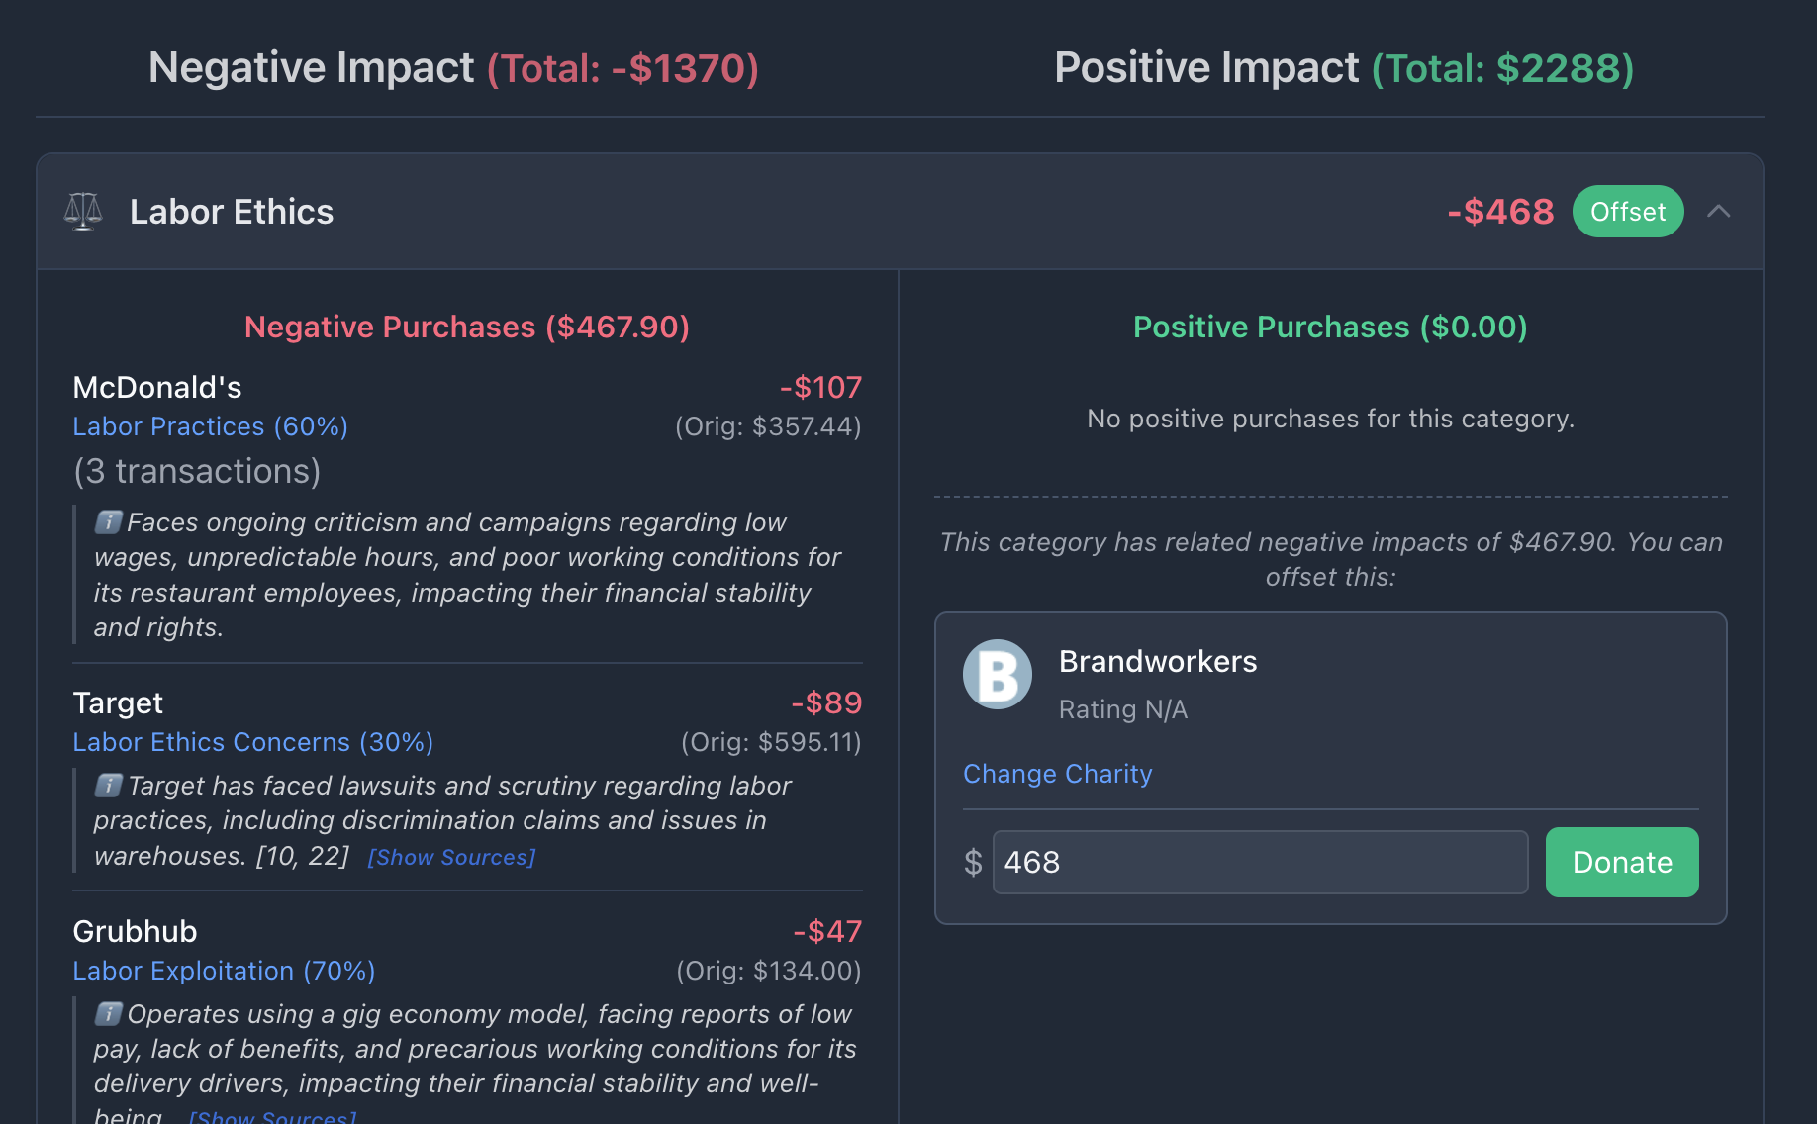Show sources for the Target entry
This screenshot has height=1124, width=1817.
[x=451, y=857]
